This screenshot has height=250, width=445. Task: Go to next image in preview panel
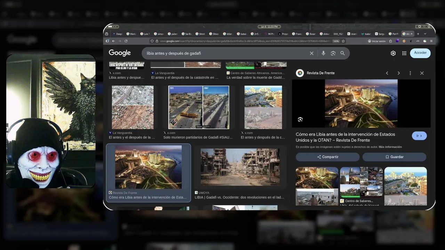point(398,73)
